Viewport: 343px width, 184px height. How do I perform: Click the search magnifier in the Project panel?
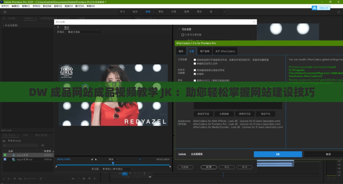[x=4, y=145]
